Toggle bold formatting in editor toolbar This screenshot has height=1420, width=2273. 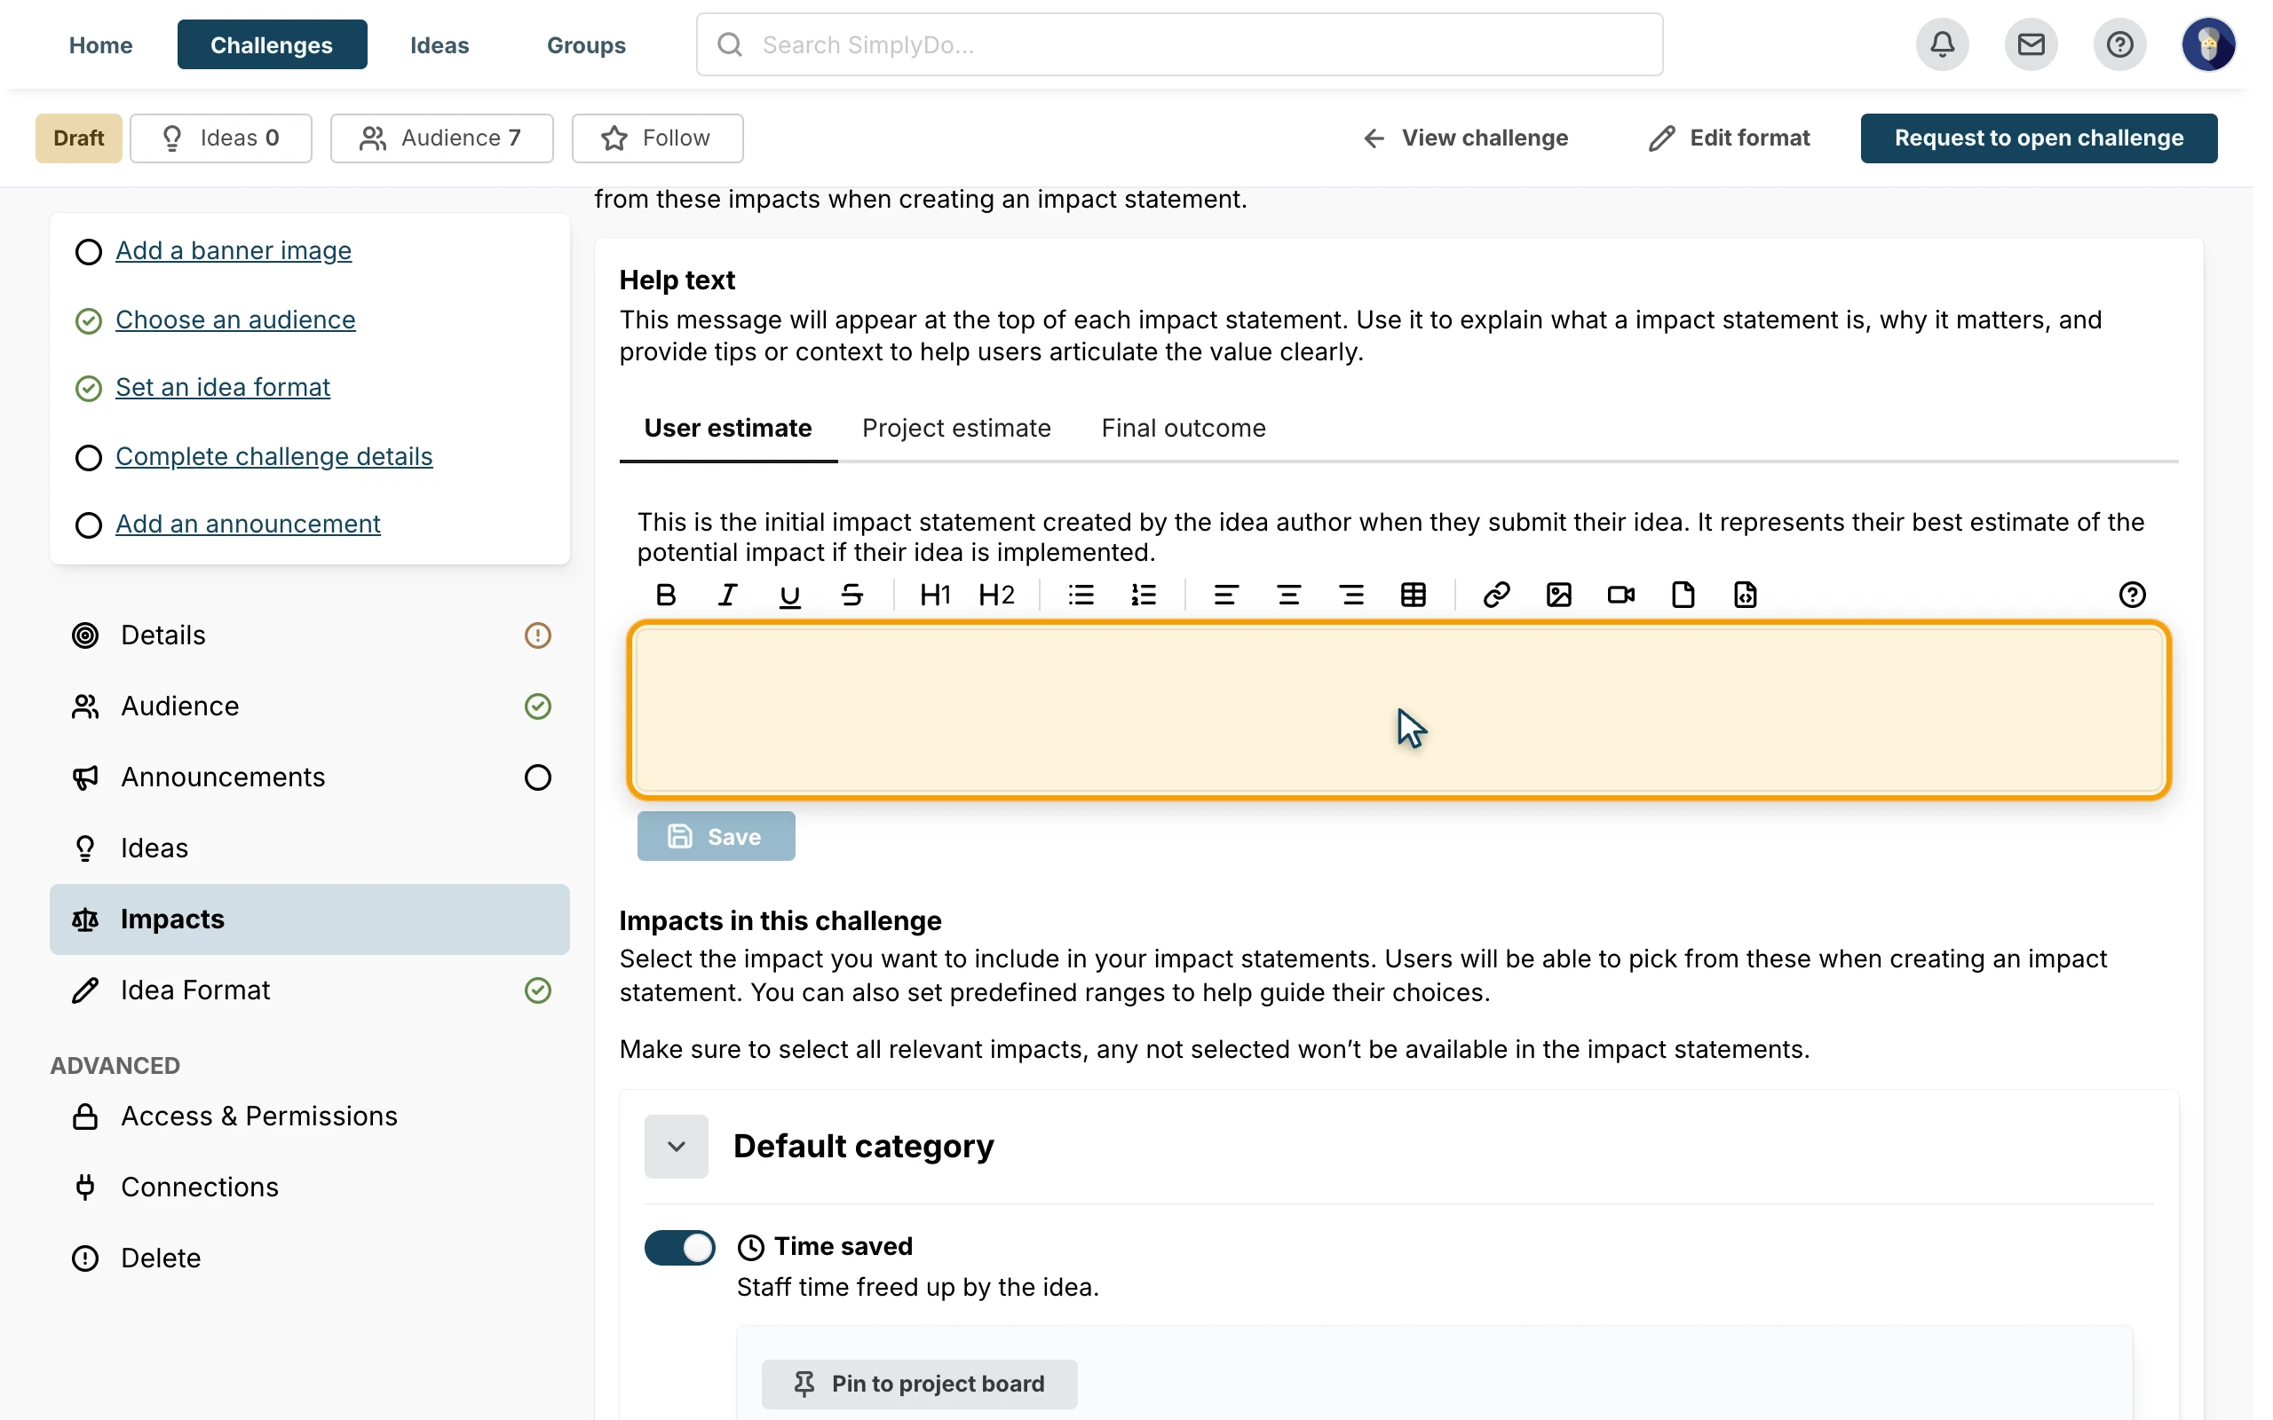click(666, 596)
